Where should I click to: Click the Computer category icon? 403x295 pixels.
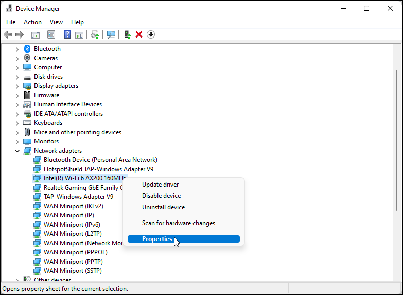[x=27, y=67]
